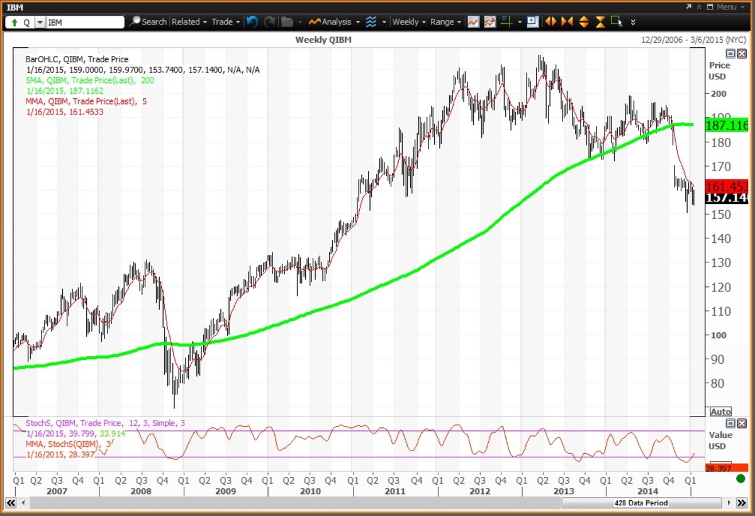Image resolution: width=755 pixels, height=516 pixels.
Task: Open the Trade menu
Action: coord(225,21)
